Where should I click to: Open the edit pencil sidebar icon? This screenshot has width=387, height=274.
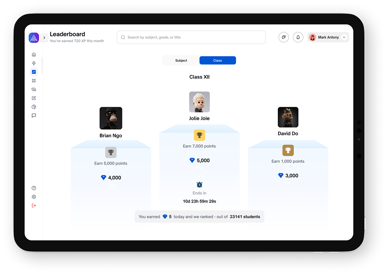pyautogui.click(x=34, y=98)
